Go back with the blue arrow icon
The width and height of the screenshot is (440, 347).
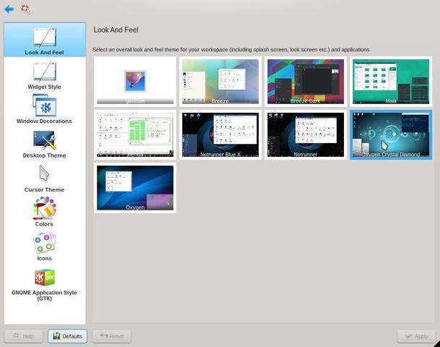(x=9, y=9)
